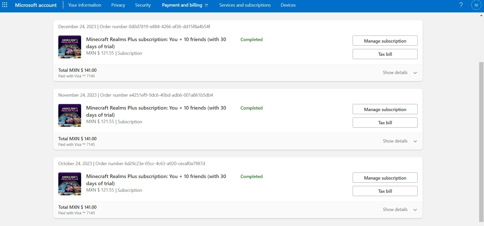484x226 pixels.
Task: Click the help question mark icon
Action: pyautogui.click(x=461, y=5)
